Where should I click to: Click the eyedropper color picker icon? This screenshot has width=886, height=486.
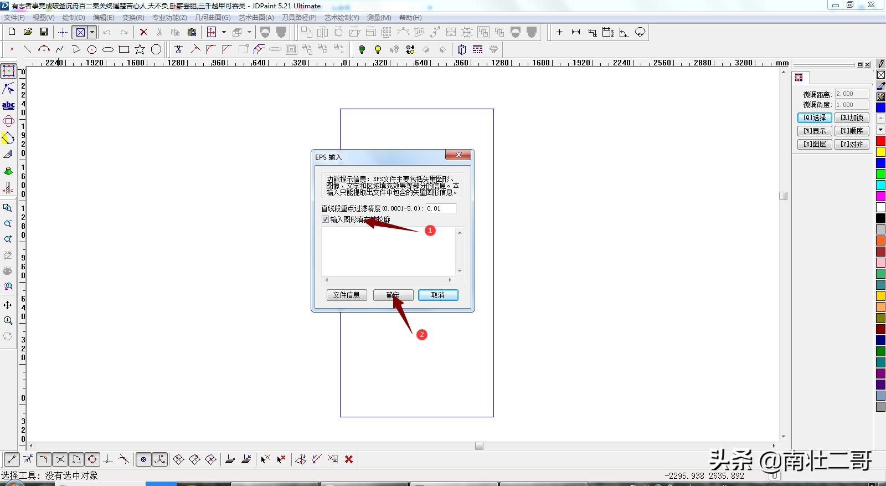(881, 86)
